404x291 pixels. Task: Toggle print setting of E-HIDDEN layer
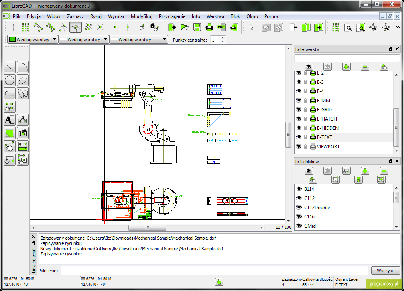point(313,128)
